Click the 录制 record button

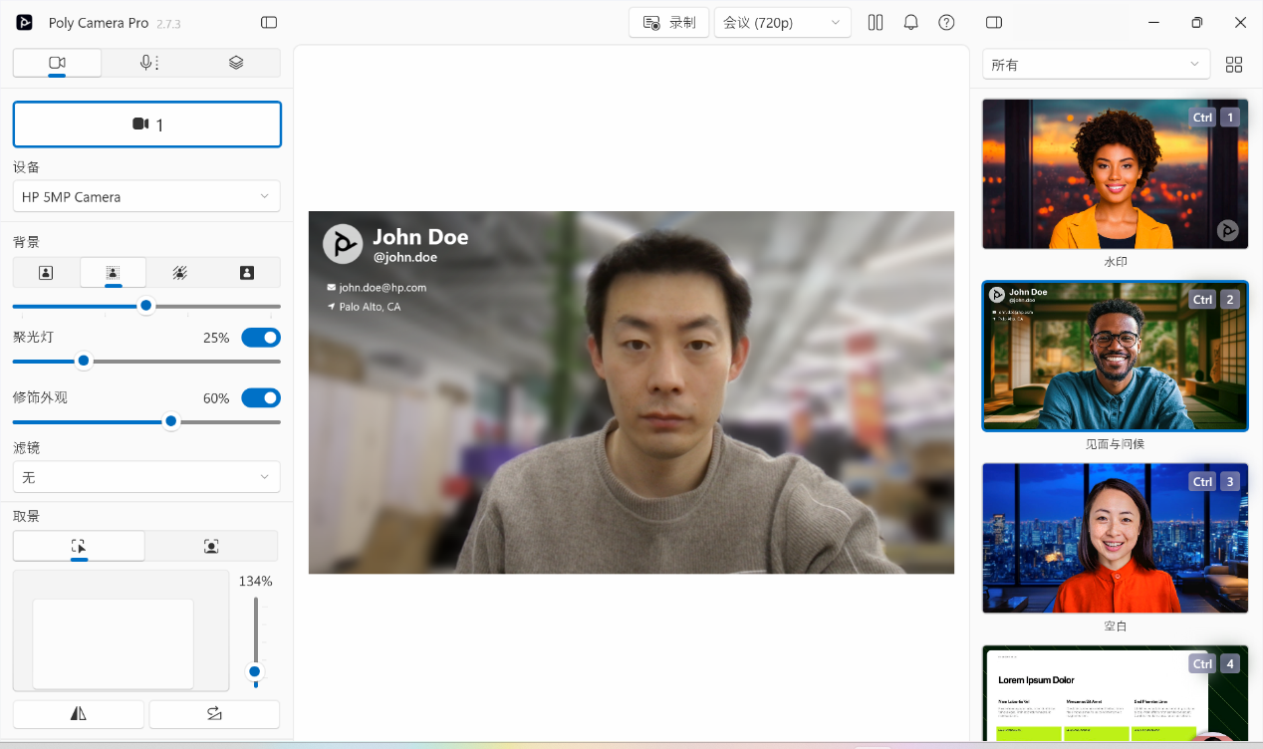tap(668, 21)
